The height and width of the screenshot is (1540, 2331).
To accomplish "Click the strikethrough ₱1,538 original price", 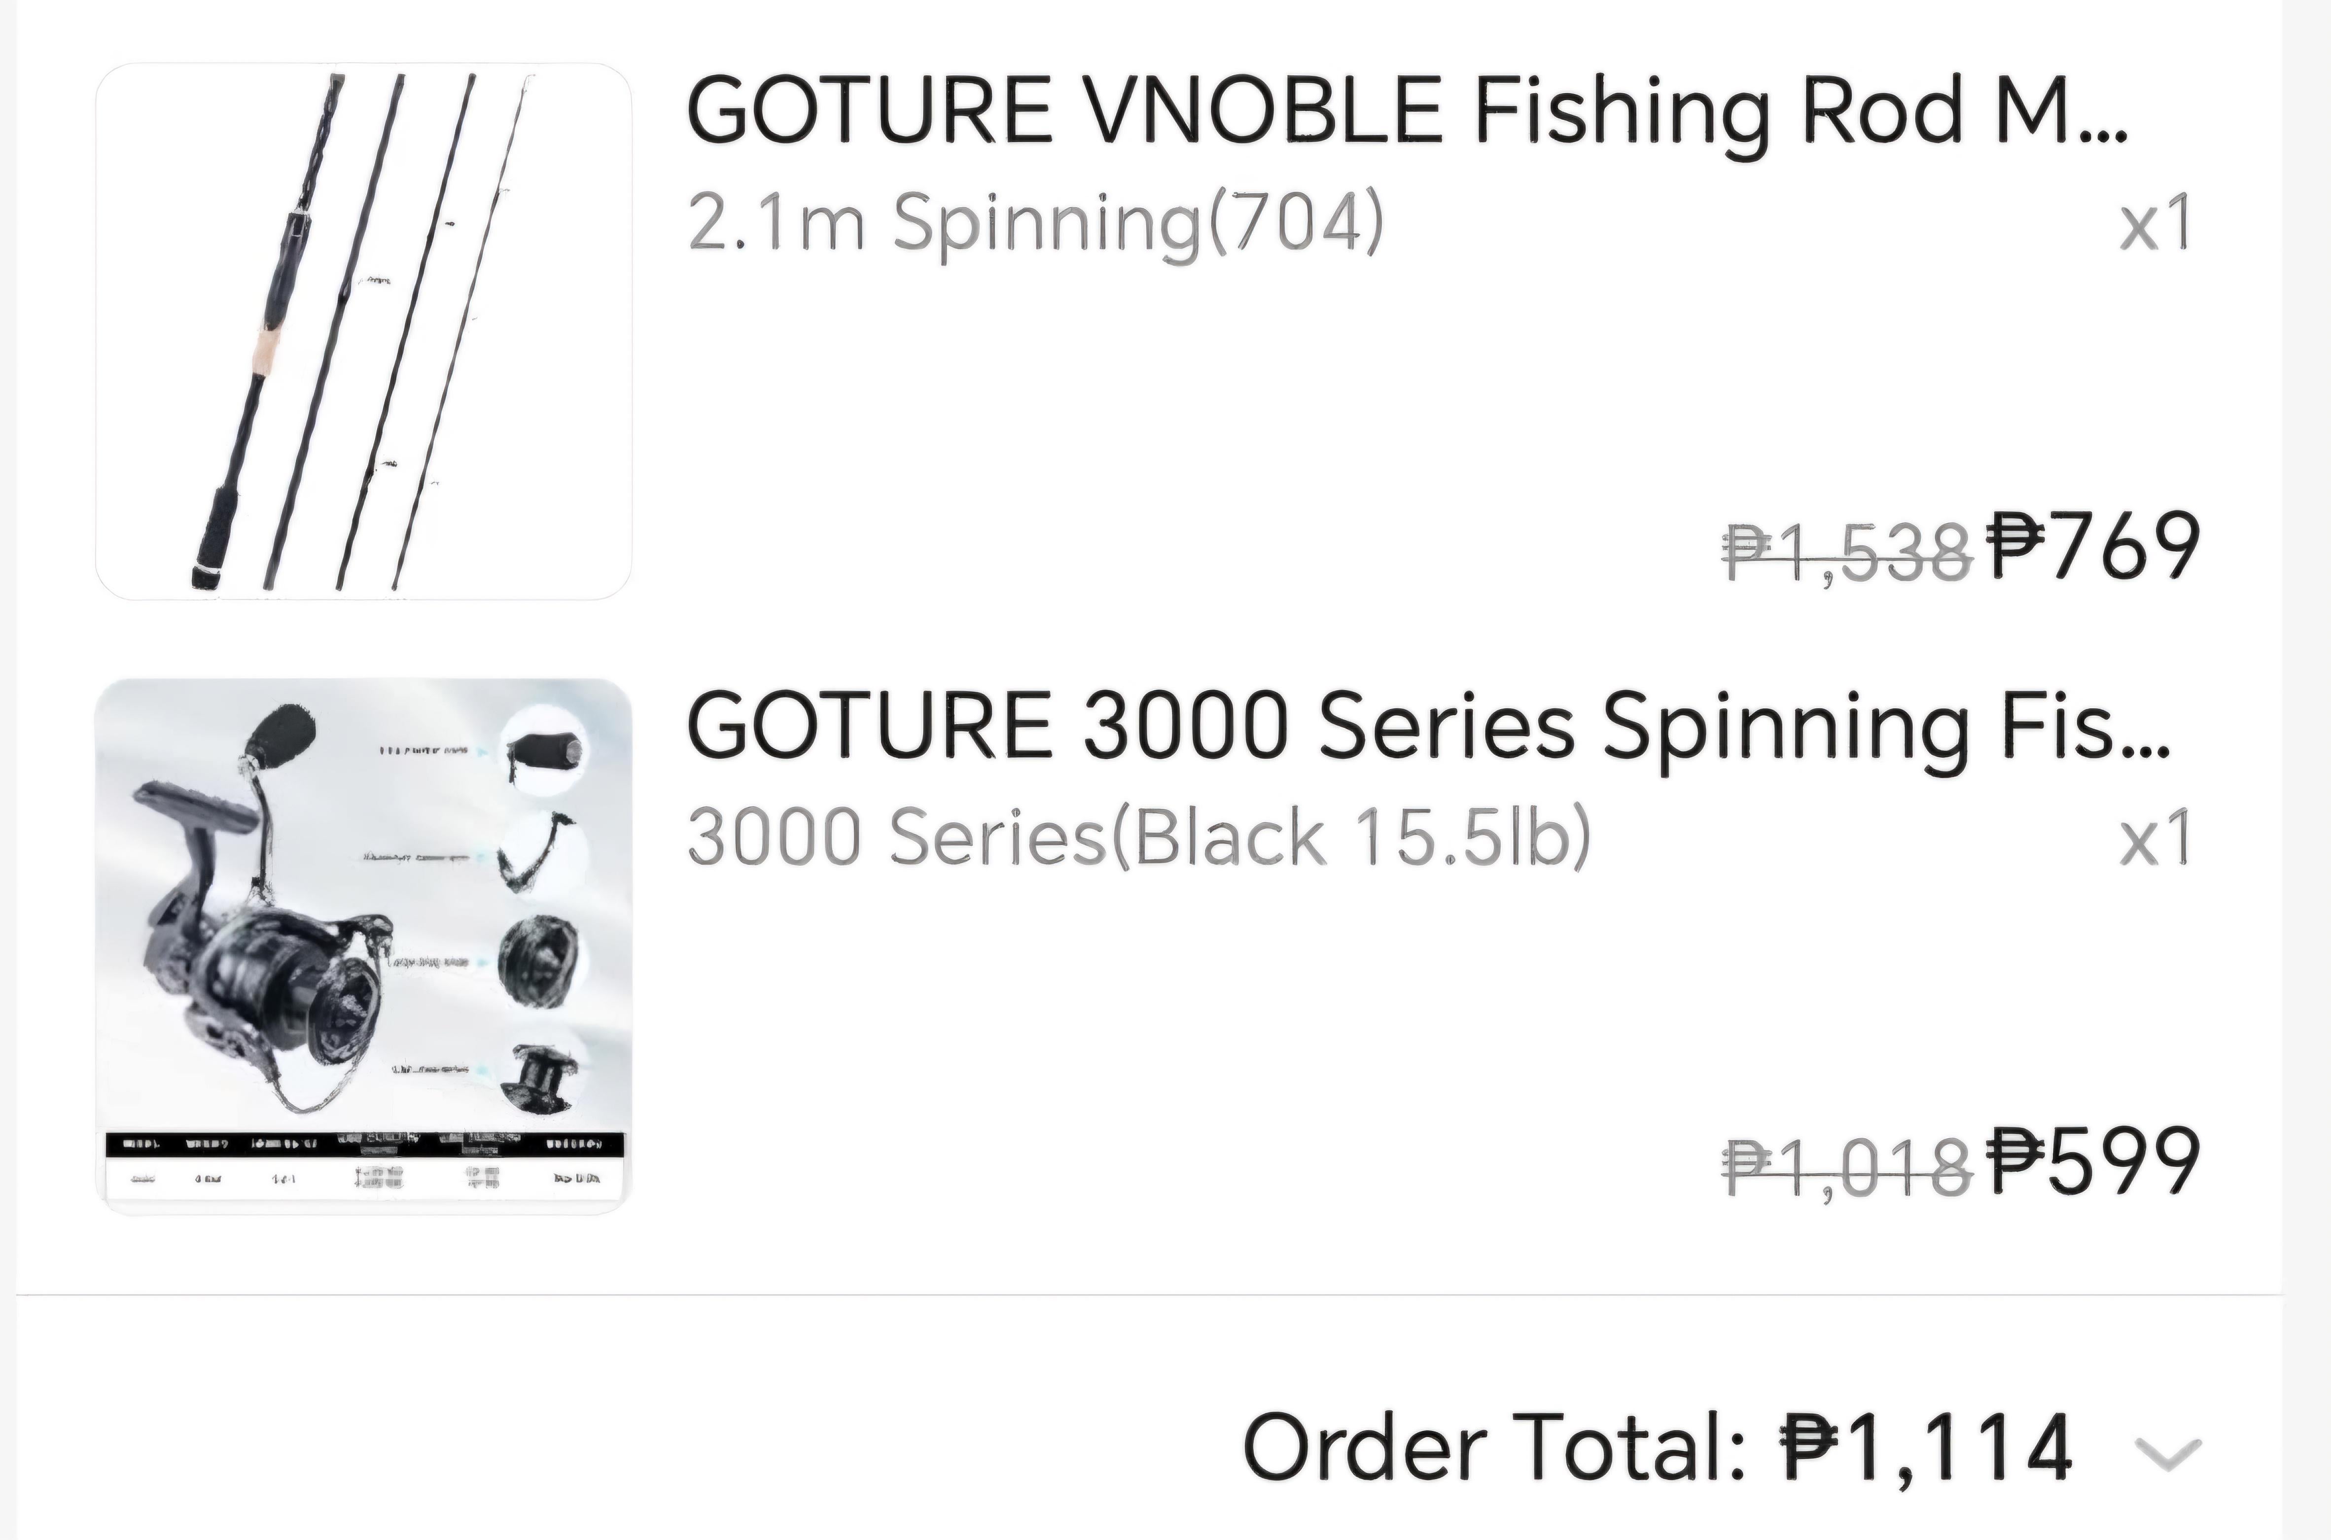I will point(1848,552).
